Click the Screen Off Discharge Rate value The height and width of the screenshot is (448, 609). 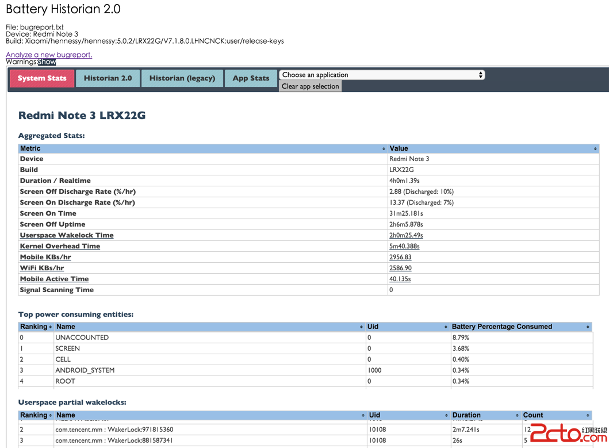(x=422, y=192)
